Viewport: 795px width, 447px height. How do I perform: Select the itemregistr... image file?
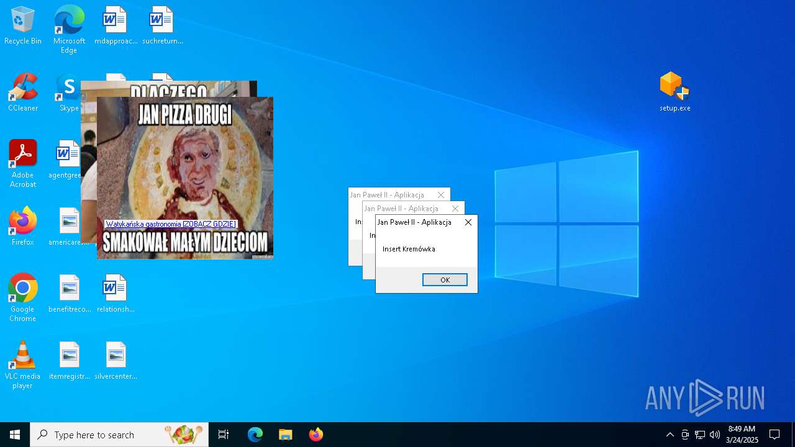click(70, 361)
